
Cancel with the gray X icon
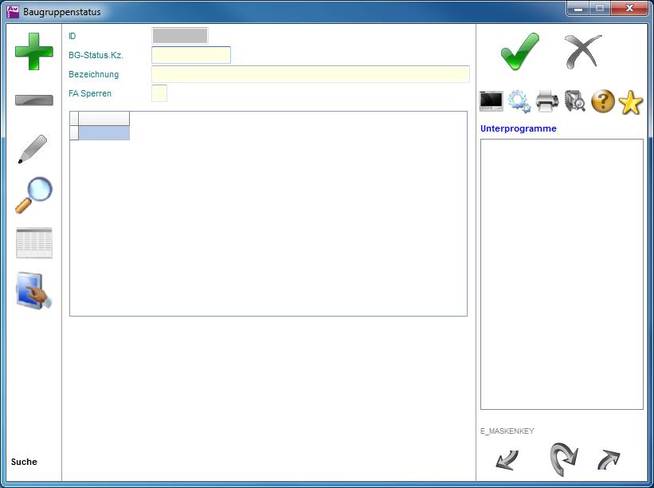583,52
